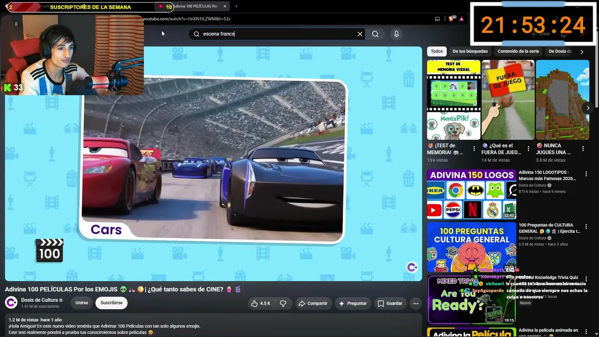The width and height of the screenshot is (599, 337).
Task: Open the 100 PREGUNTAS CULTURA GENERAL thumbnail
Action: click(471, 247)
